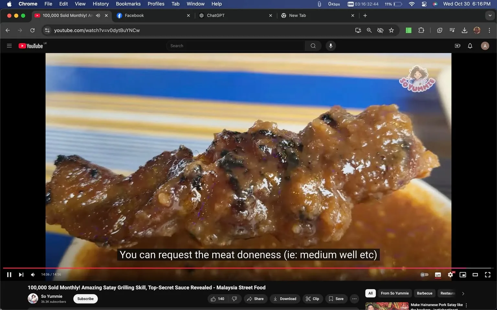Image resolution: width=497 pixels, height=310 pixels.
Task: Open the So Yummie channel avatar
Action: 33,299
